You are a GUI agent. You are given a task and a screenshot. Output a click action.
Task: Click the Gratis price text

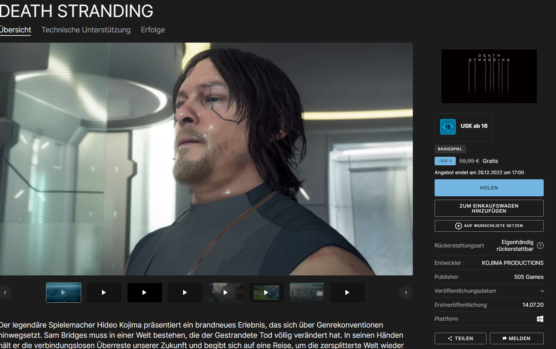490,161
